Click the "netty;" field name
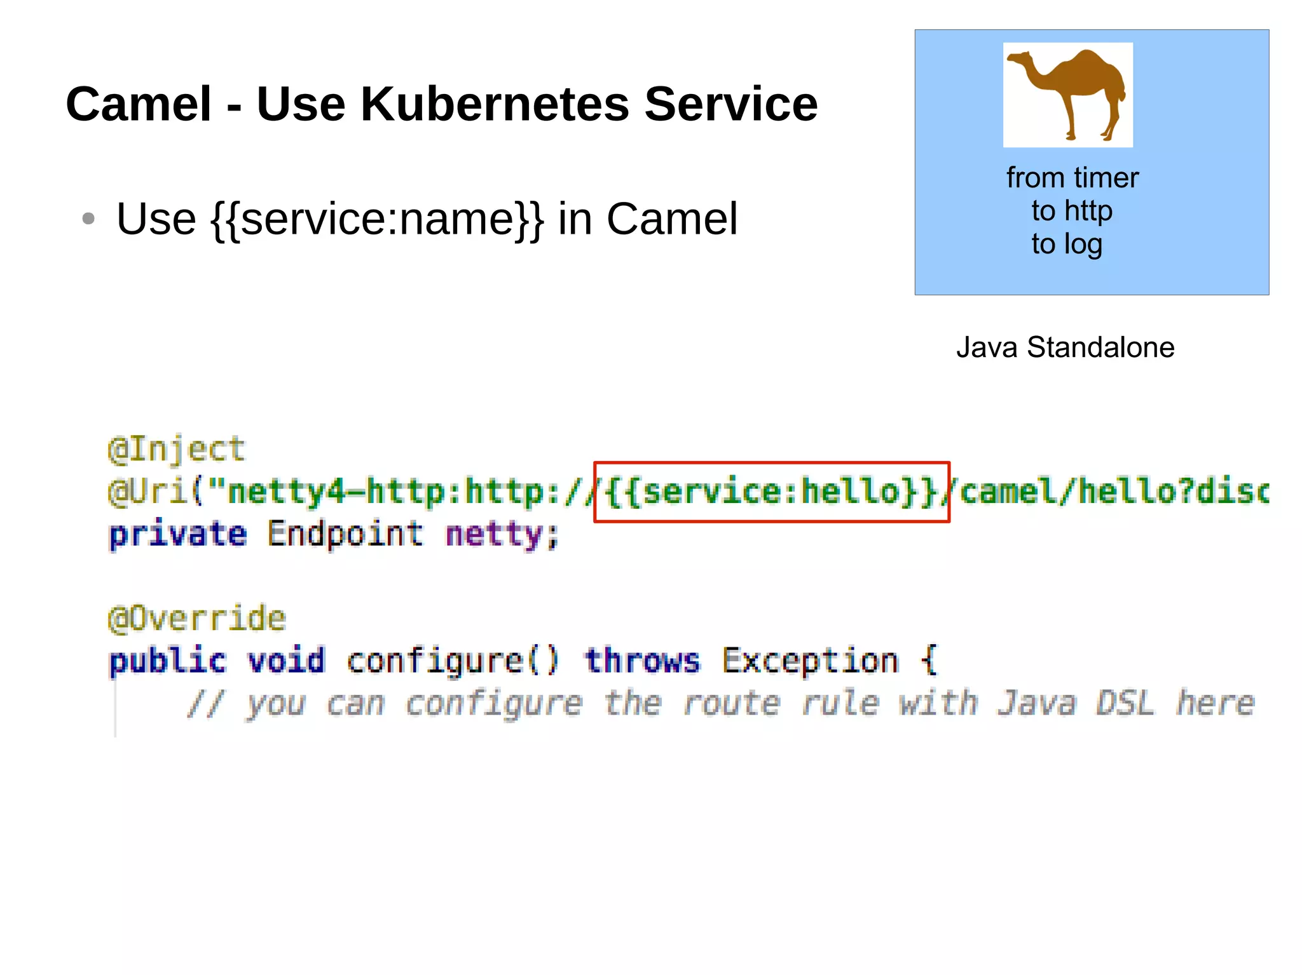The image size is (1302, 975). [502, 534]
